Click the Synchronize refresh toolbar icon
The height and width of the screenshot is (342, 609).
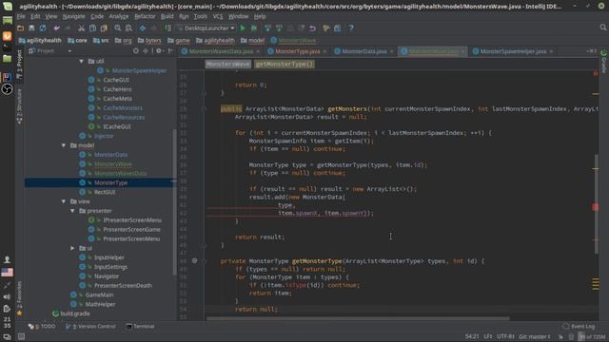(43, 28)
